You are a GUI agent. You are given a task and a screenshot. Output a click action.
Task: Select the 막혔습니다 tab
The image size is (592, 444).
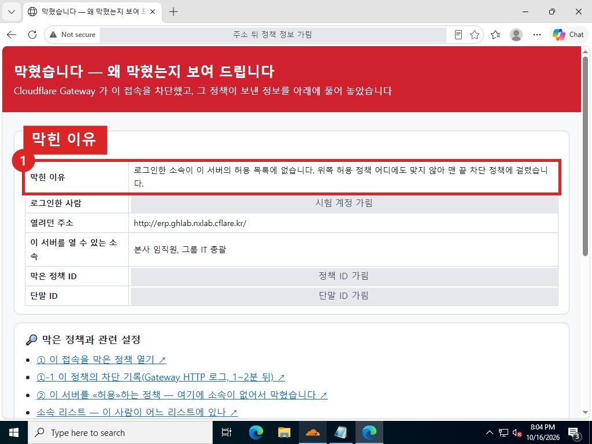[92, 12]
